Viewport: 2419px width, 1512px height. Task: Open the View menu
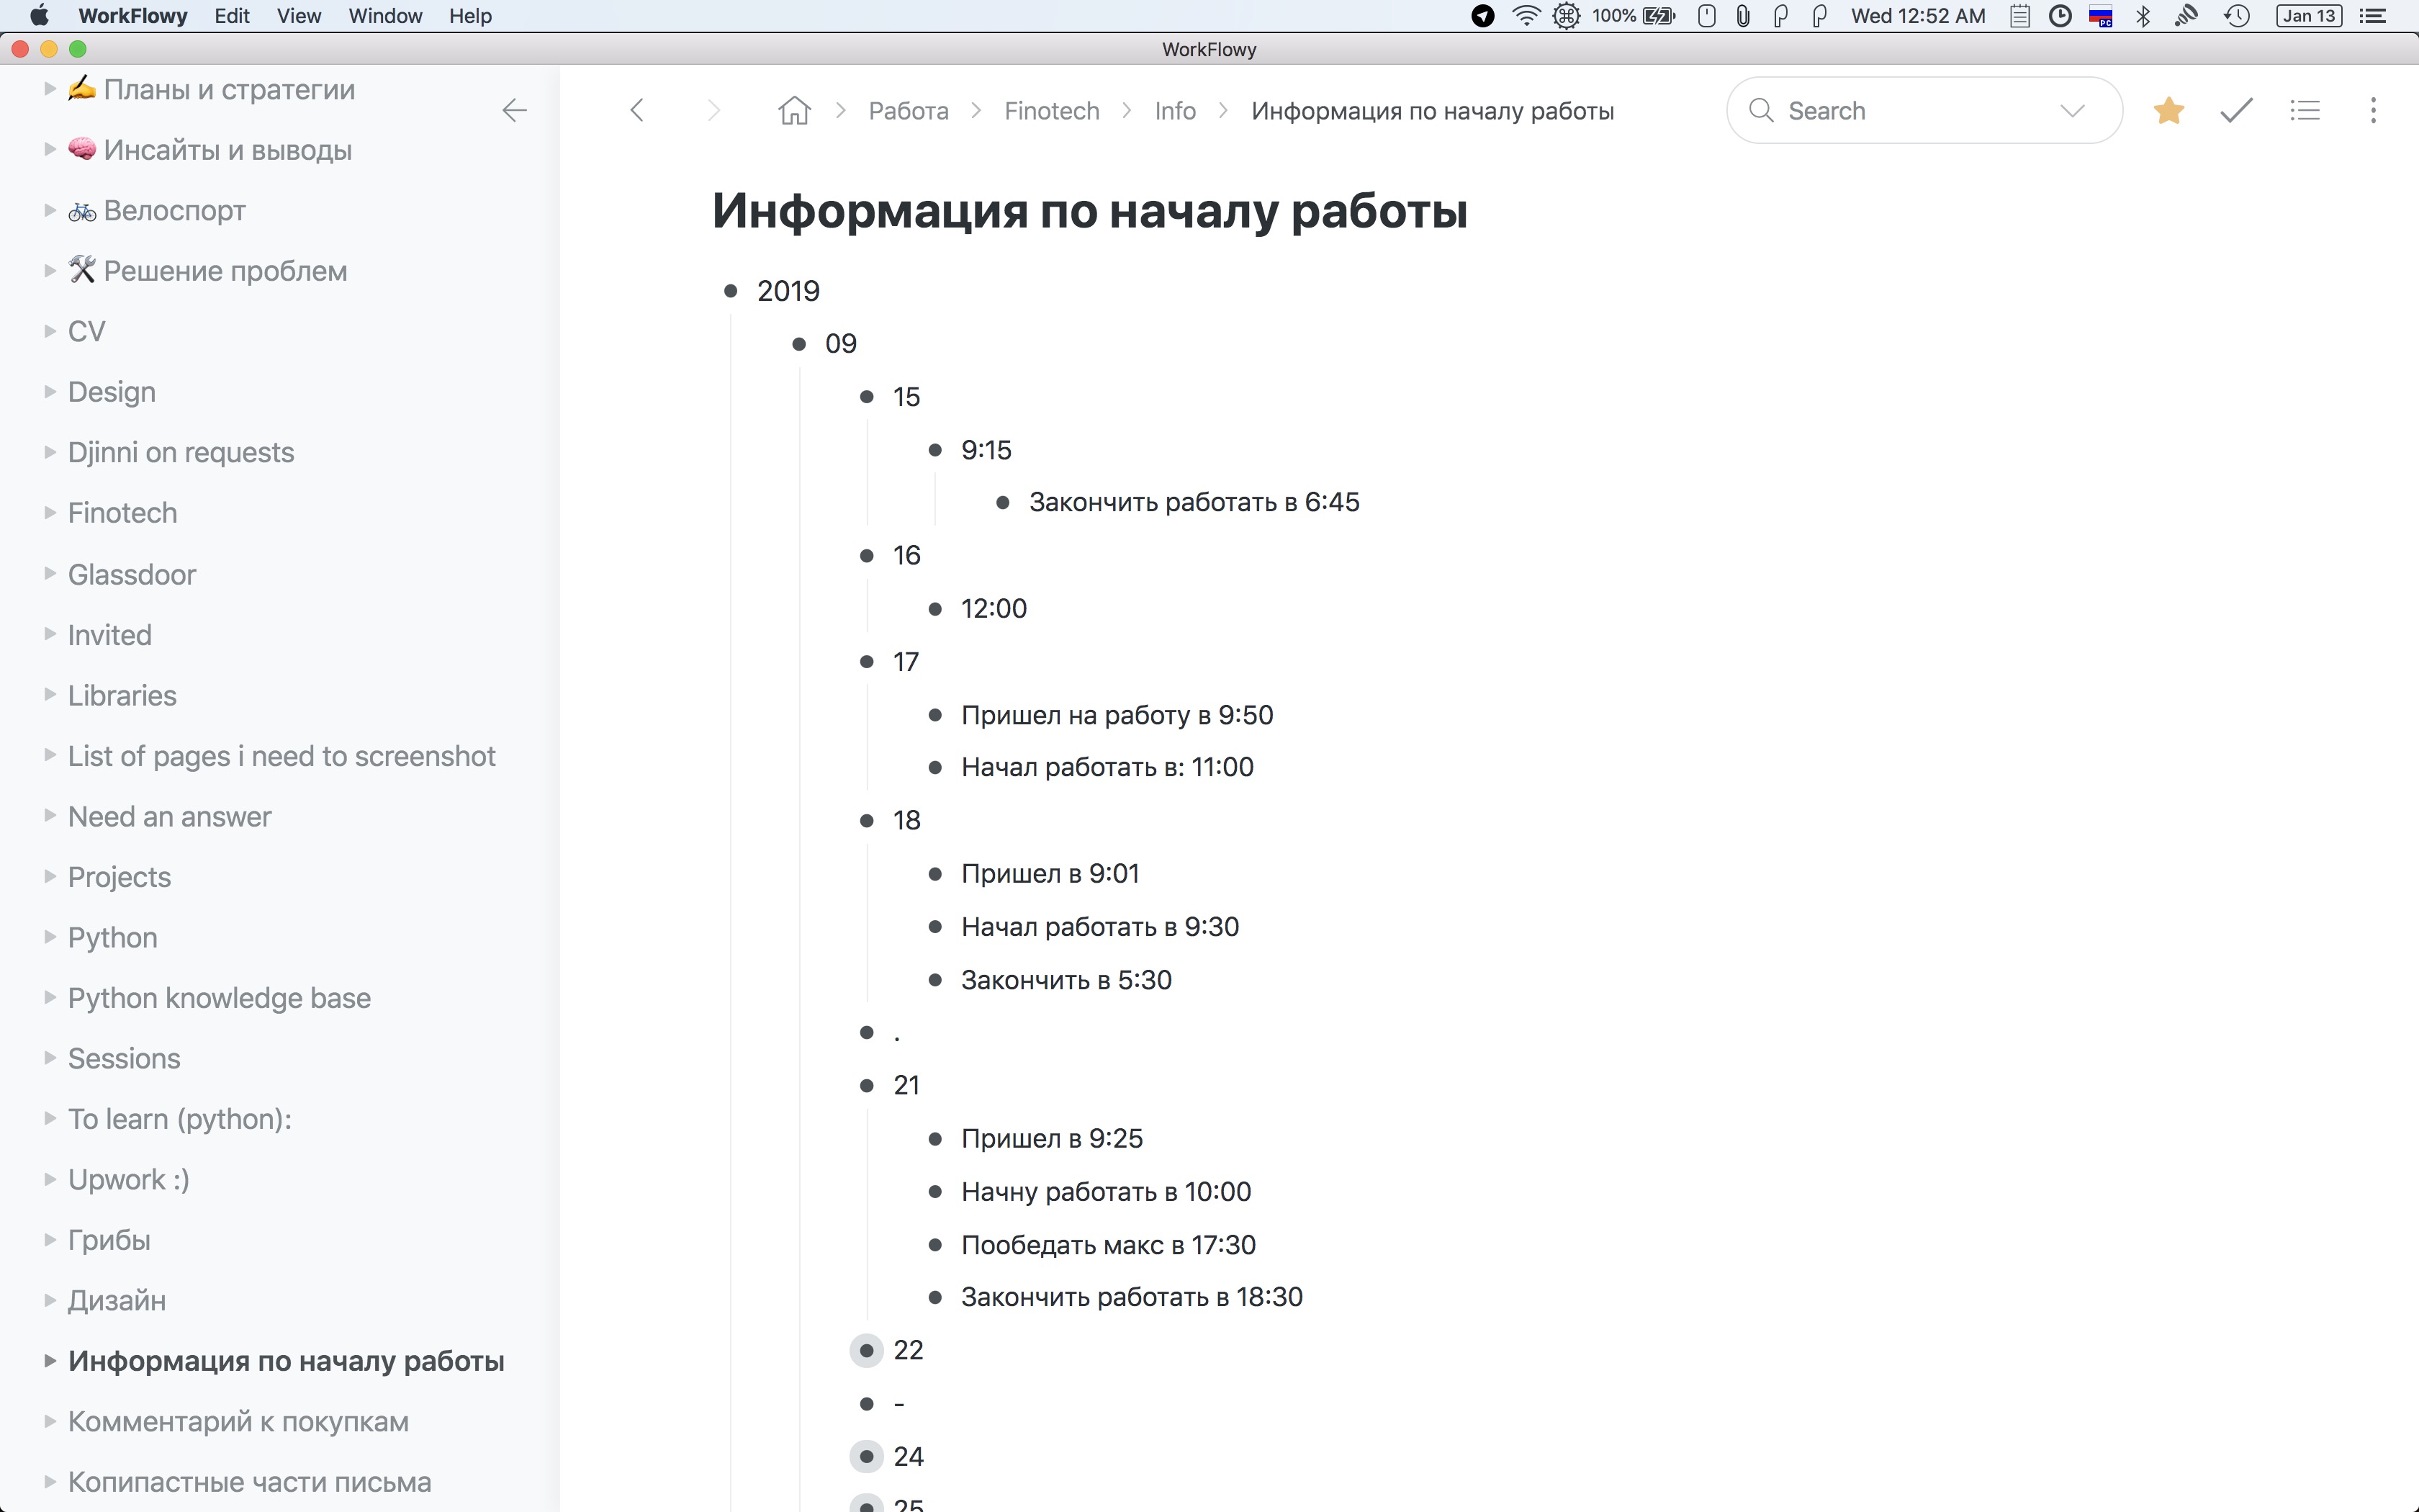tap(298, 16)
